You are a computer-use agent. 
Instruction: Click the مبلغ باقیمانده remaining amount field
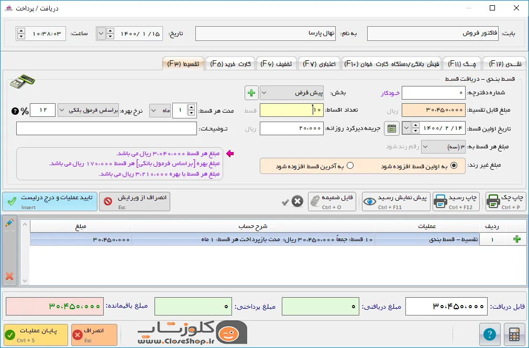point(54,306)
